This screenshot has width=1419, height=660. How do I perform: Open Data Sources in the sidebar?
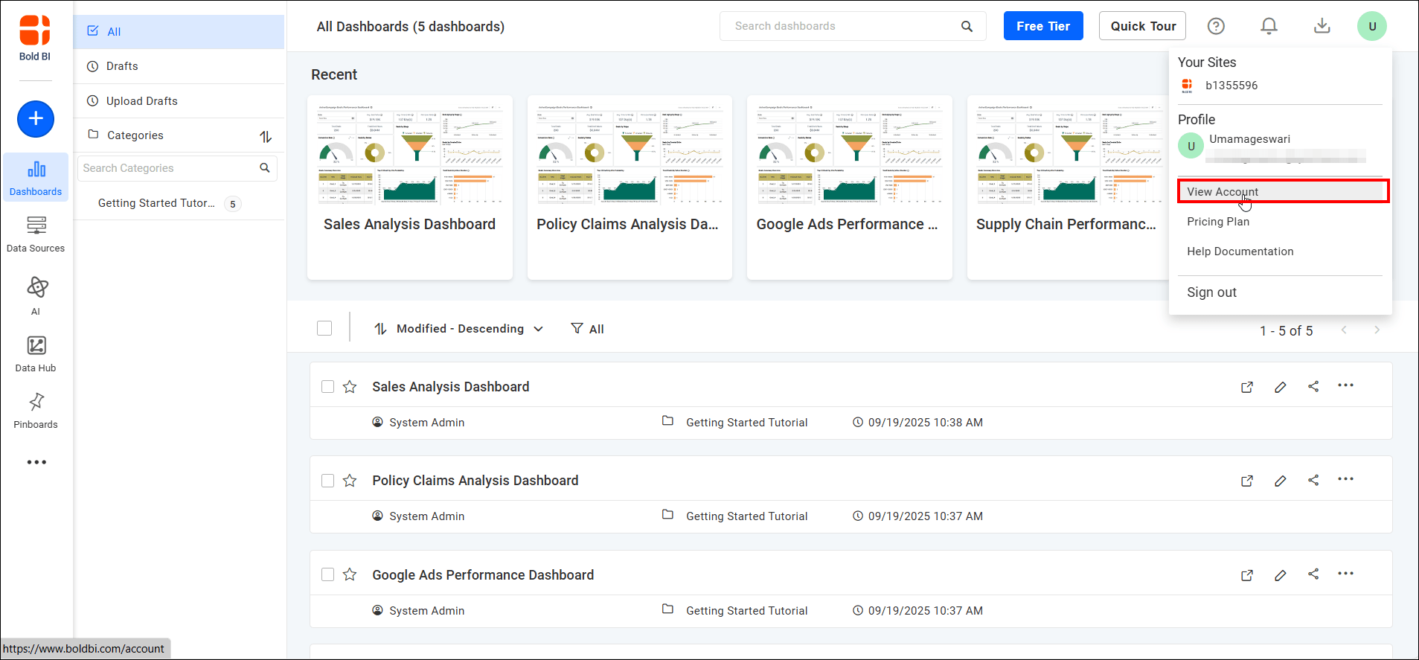click(36, 234)
